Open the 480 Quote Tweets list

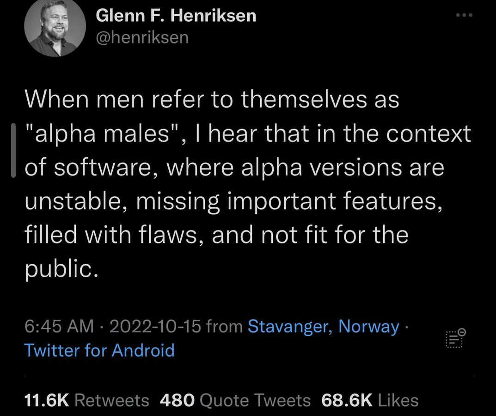click(x=235, y=400)
